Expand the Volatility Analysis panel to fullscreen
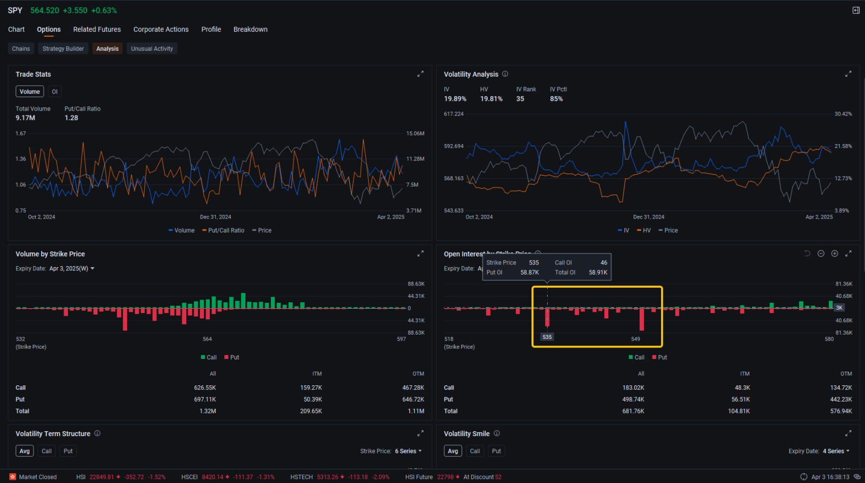This screenshot has width=865, height=483. point(848,74)
